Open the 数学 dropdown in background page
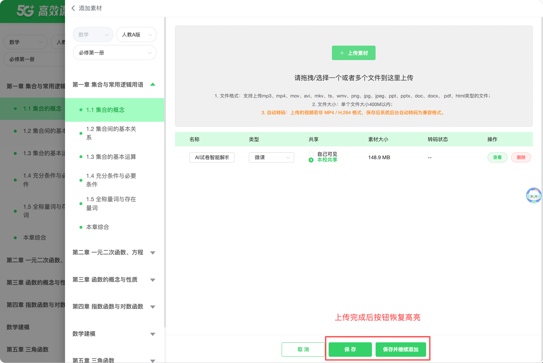Viewport: 543px width, 363px height. click(x=26, y=42)
